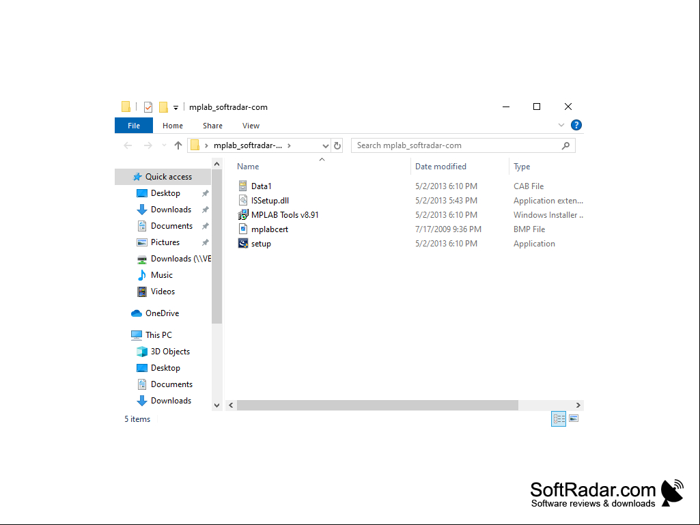Switch to the View ribbon tab
This screenshot has height=525, width=700.
coord(251,126)
